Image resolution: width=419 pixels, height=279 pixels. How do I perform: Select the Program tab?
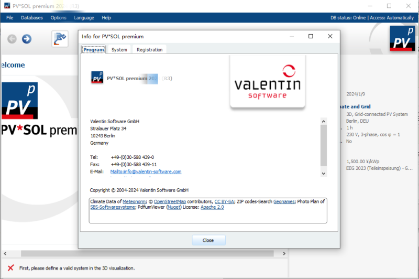coord(94,50)
